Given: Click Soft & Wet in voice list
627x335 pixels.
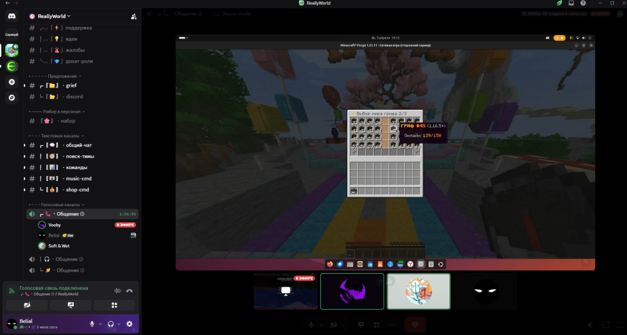Looking at the screenshot, I should click(59, 246).
